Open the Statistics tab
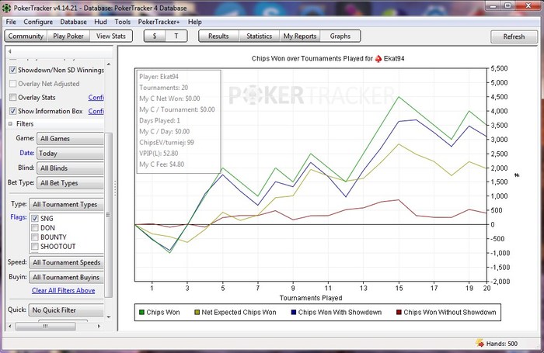544x353 pixels. (x=259, y=36)
